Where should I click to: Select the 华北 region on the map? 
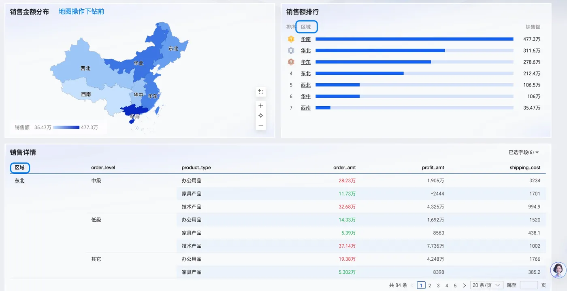pyautogui.click(x=139, y=63)
